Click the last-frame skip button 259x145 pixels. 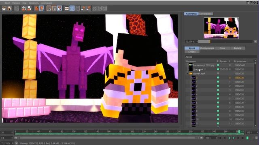(x=243, y=138)
